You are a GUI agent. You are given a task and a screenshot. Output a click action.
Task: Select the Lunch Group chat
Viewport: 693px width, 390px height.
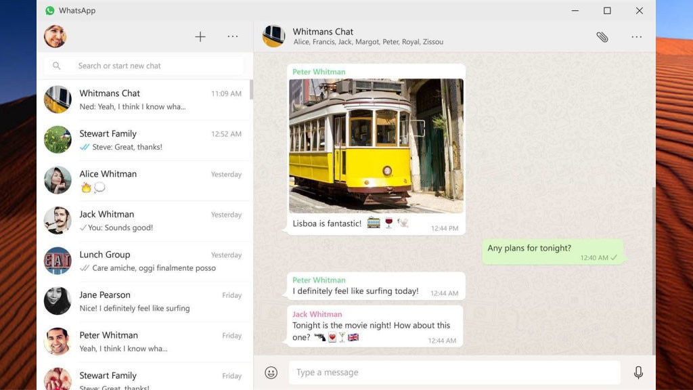click(x=145, y=261)
